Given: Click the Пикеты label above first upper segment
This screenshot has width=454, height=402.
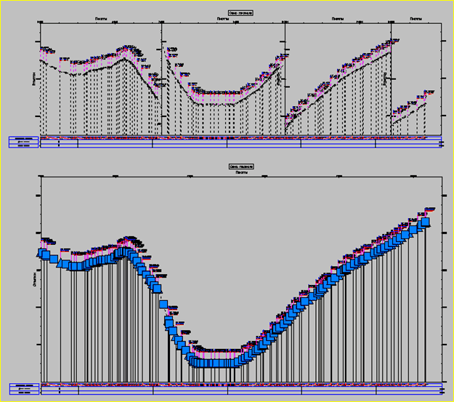Looking at the screenshot, I should pyautogui.click(x=100, y=19).
